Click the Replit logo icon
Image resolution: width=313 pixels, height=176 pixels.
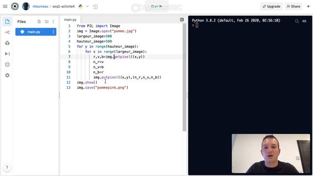tap(15, 6)
